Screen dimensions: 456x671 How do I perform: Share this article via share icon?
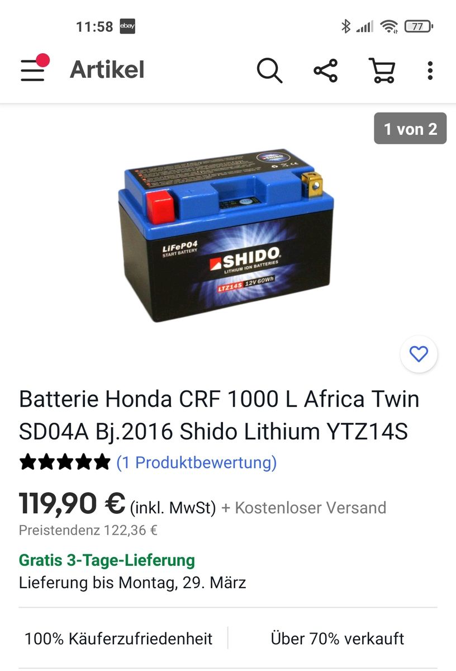click(326, 70)
